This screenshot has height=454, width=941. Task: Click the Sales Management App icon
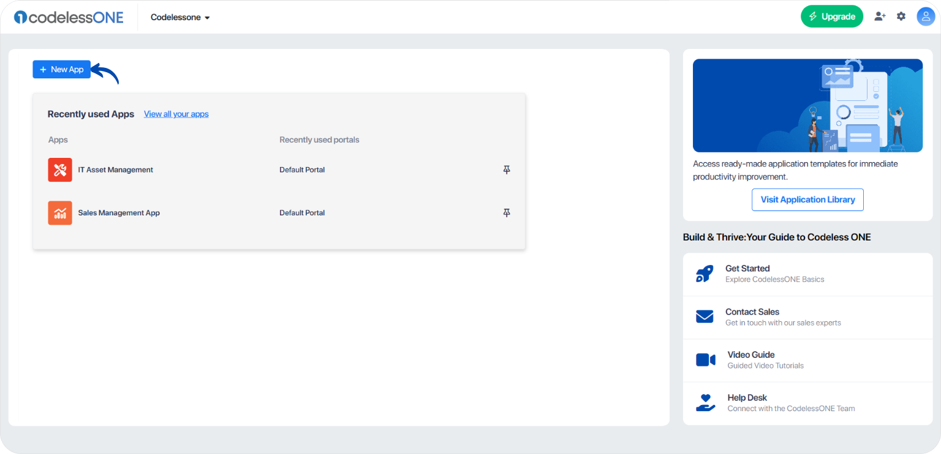[x=60, y=213]
